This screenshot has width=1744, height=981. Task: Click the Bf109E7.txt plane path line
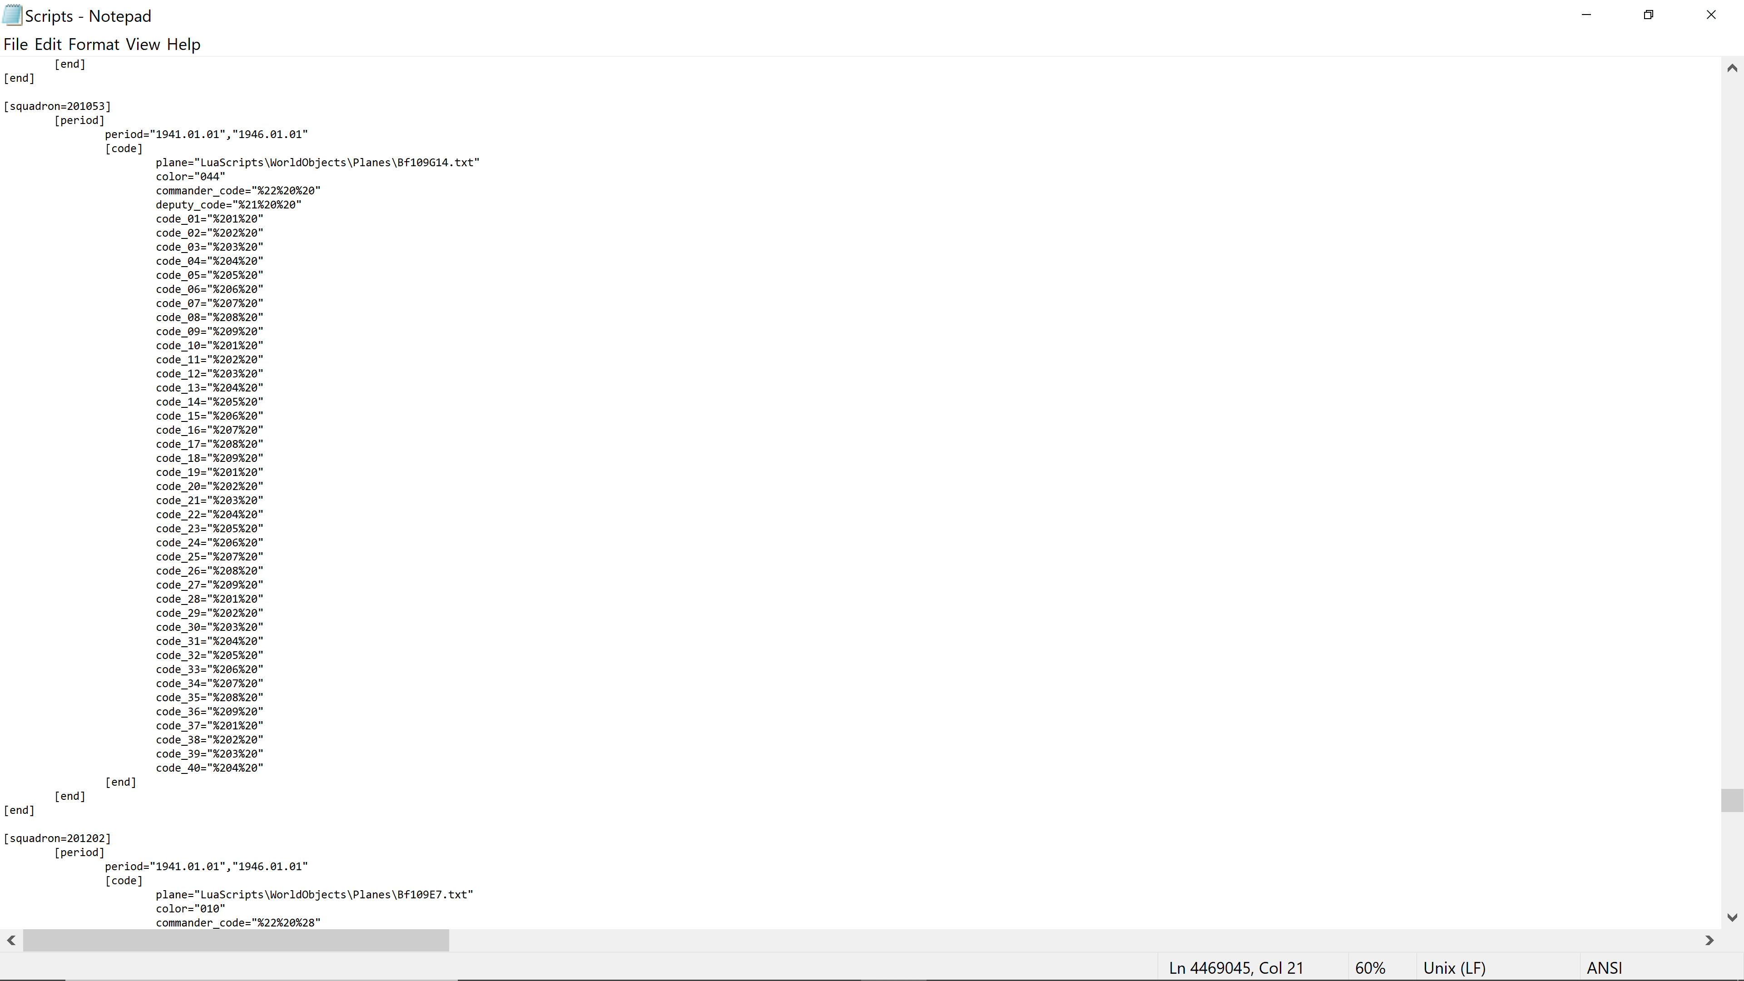[314, 894]
